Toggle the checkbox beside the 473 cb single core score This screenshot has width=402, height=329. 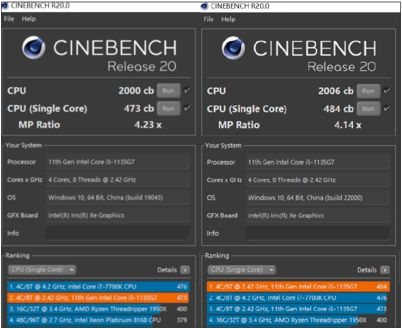(188, 108)
